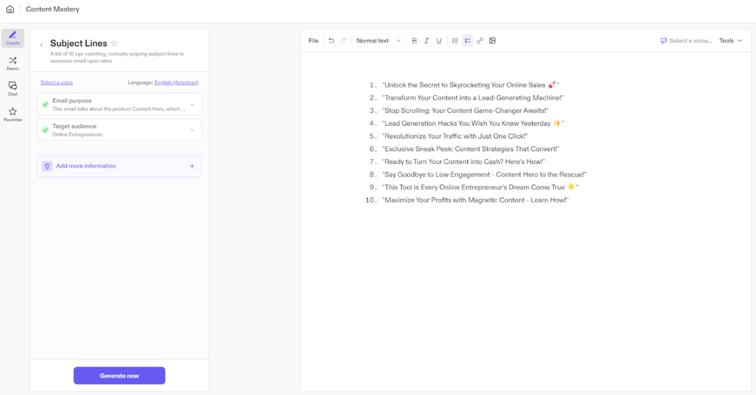Open the Favorites sidebar tab
Viewport: 756px width, 395px height.
pyautogui.click(x=13, y=114)
